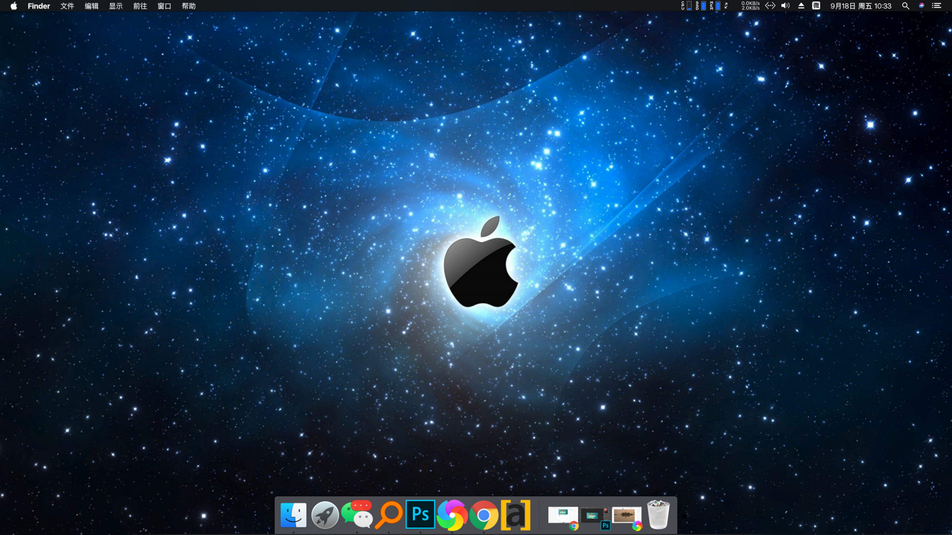Click the volume icon in the menu bar
This screenshot has width=952, height=535.
pyautogui.click(x=785, y=6)
